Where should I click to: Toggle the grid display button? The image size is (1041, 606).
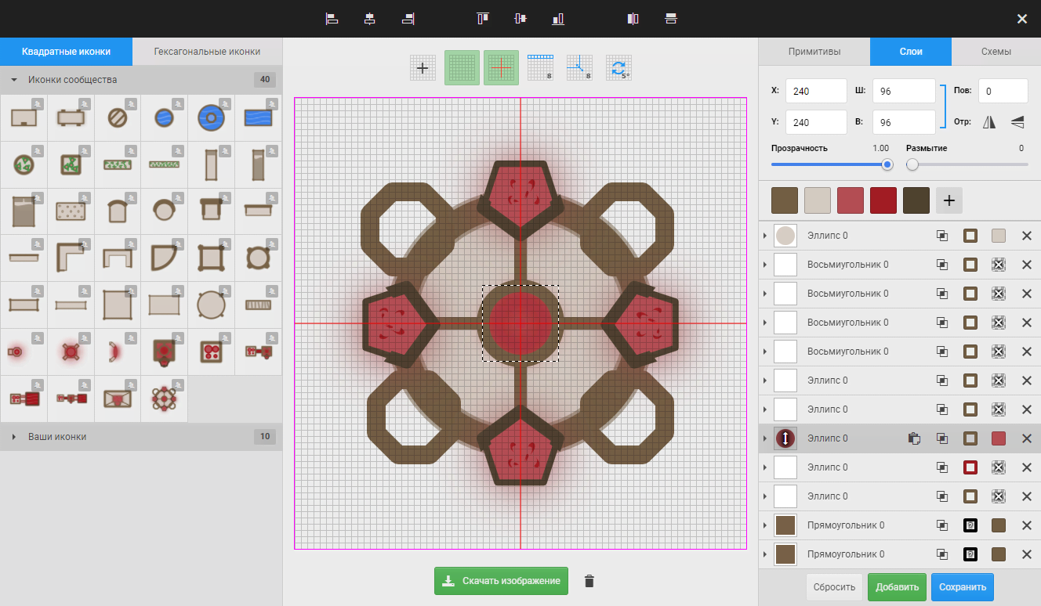click(462, 68)
